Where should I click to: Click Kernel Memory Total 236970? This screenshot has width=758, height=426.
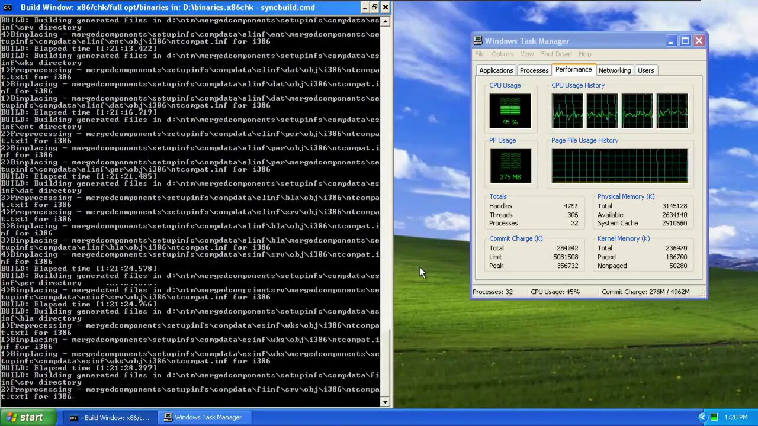pyautogui.click(x=677, y=248)
